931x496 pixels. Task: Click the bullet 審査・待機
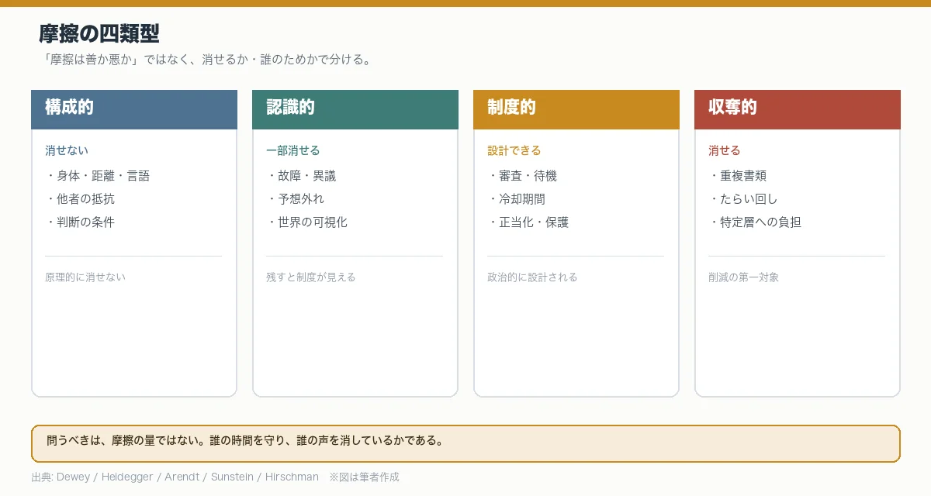(x=522, y=176)
